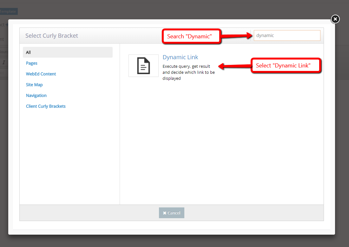Click the Italic icon in the background editor toolbar
Screen dimensions: 349x247
pos(4,63)
